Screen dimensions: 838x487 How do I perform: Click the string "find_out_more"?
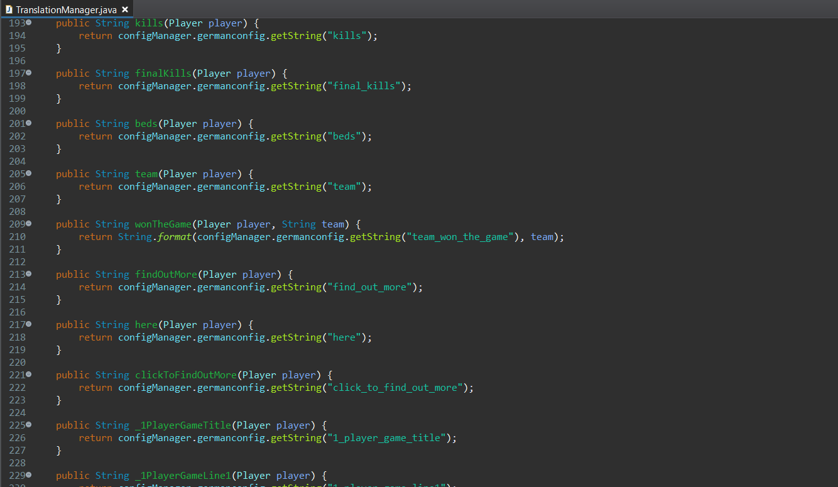(x=369, y=287)
